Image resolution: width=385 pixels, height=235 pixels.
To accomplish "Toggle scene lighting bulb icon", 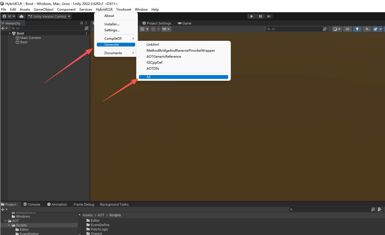I will point(357,29).
